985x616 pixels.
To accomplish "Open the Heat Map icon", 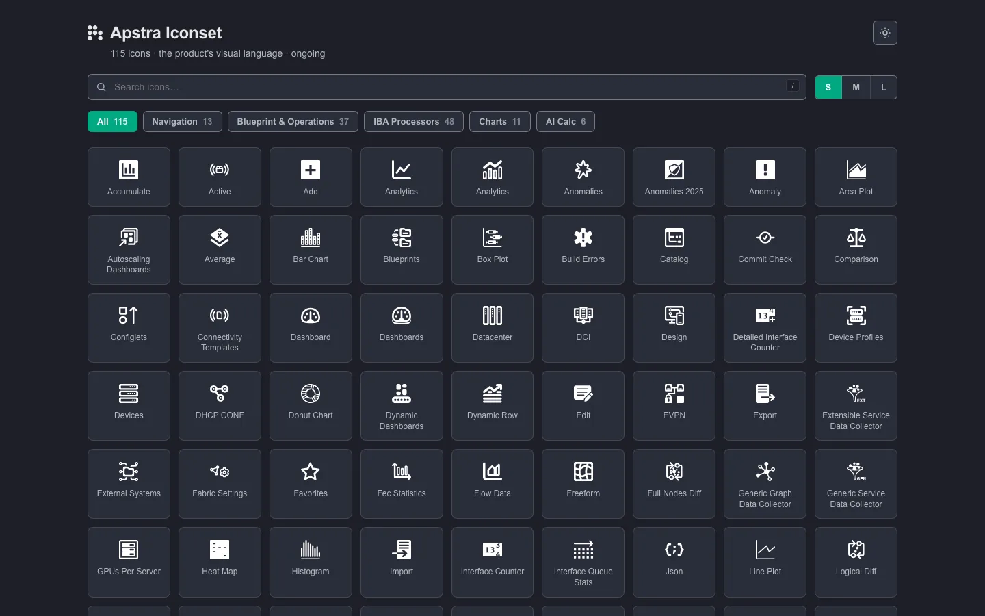I will (x=220, y=562).
